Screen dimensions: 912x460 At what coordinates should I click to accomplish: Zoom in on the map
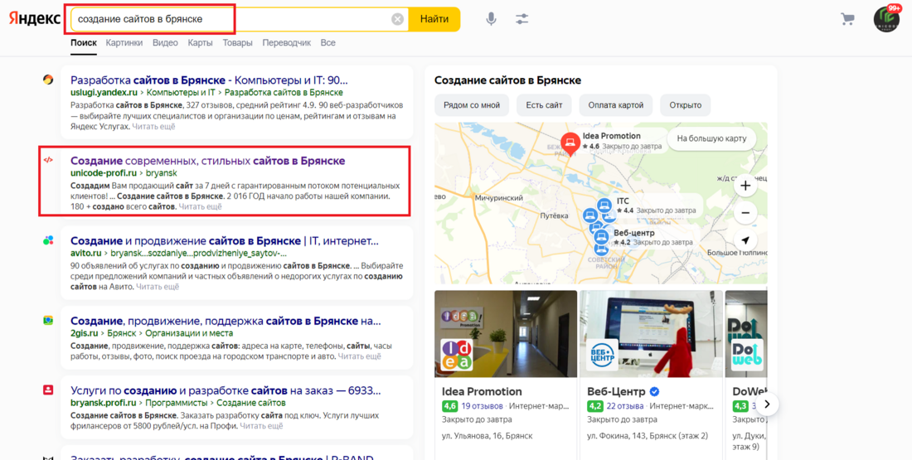coord(745,186)
